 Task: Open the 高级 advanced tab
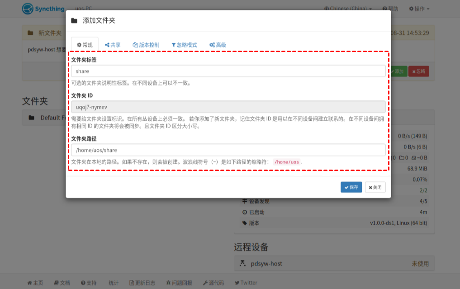tap(218, 45)
